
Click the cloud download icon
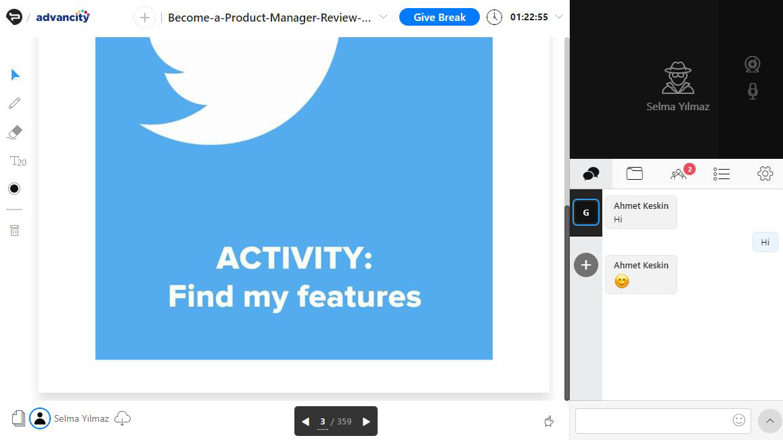point(122,418)
